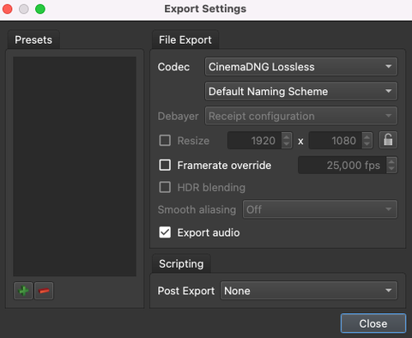Add a new preset with the green plus icon

(x=23, y=291)
